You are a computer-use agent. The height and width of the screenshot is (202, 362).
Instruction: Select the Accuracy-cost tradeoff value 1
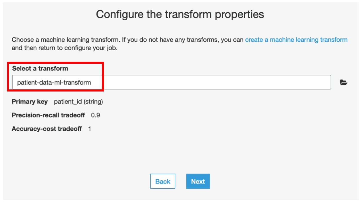[x=89, y=128]
